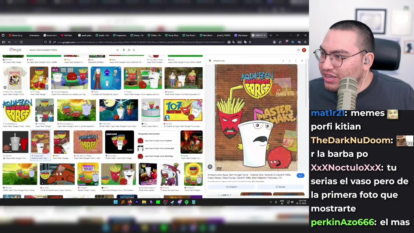Select related search 'aqua teen hunger force personajes'
The height and width of the screenshot is (233, 414).
(157, 148)
